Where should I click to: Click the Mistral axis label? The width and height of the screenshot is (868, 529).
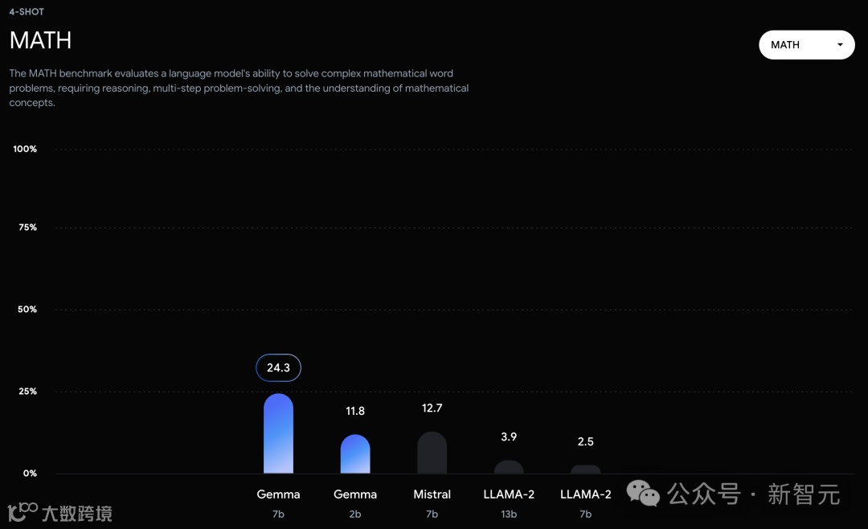tap(432, 494)
